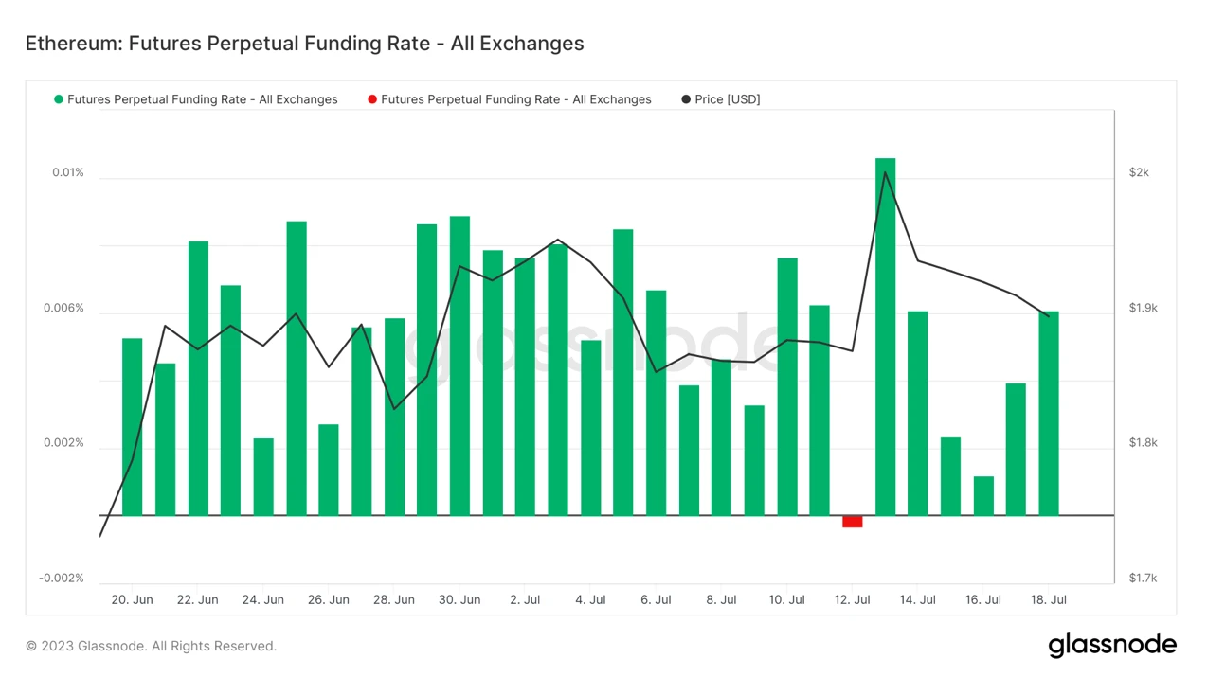The image size is (1207, 677).
Task: Click the chart title text
Action: click(x=304, y=44)
